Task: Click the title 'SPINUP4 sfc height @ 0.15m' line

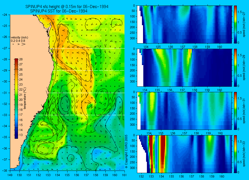Action: (67, 7)
